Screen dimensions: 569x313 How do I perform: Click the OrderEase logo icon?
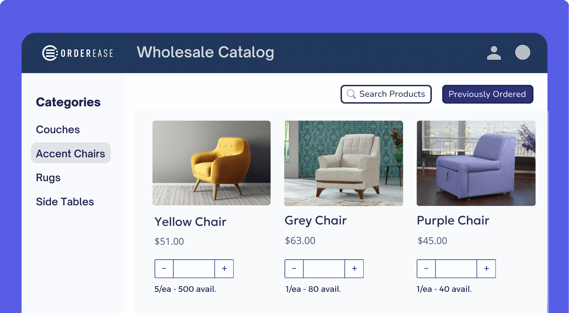tap(50, 53)
